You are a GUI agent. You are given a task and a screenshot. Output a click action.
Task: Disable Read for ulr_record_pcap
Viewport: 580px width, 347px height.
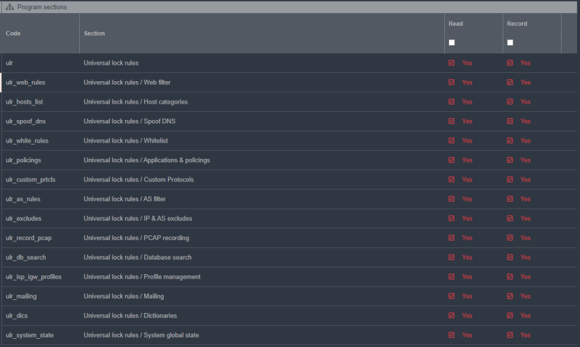point(452,238)
